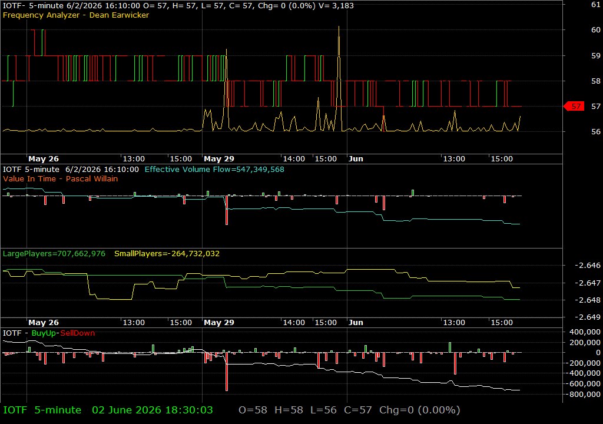Click the status bar 'Chg=0 (0.00%)' text
Image resolution: width=603 pixels, height=424 pixels.
(419, 410)
